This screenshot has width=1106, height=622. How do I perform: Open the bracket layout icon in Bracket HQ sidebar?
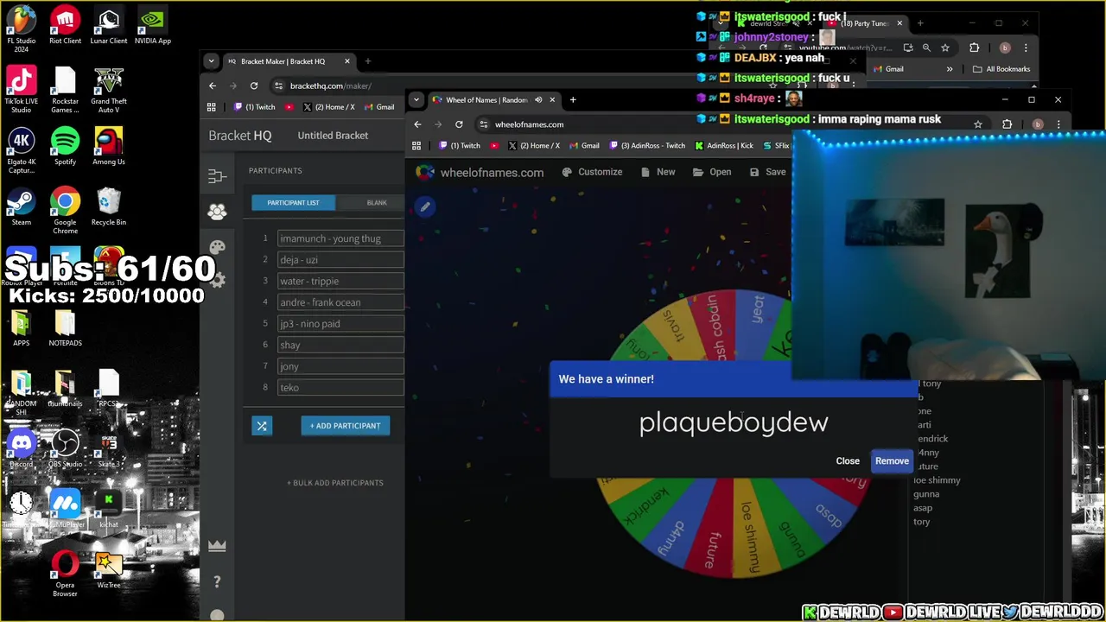click(x=217, y=176)
